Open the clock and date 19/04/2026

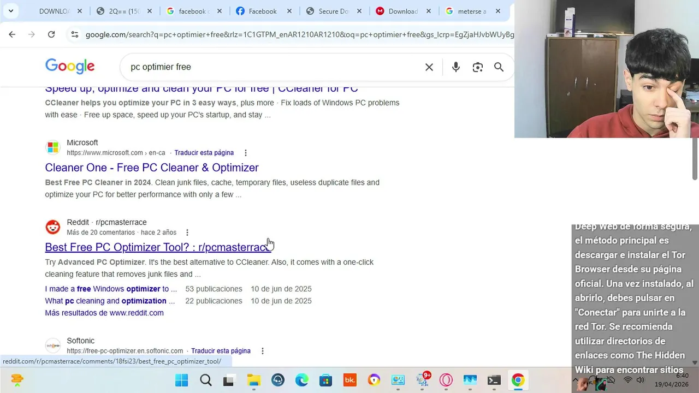[672, 380]
